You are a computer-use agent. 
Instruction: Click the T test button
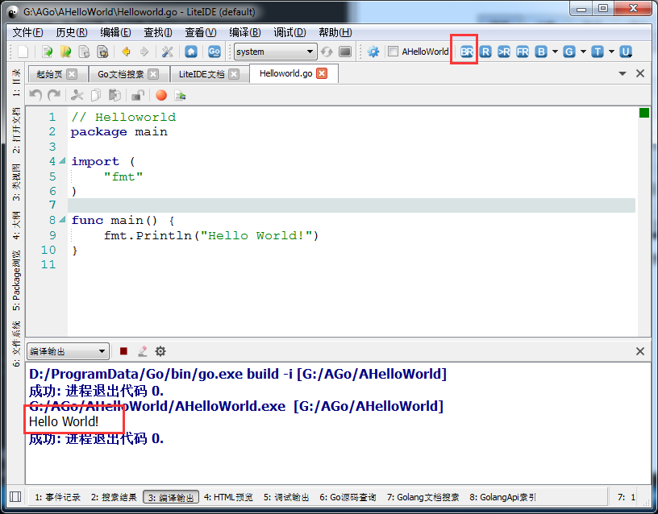click(x=598, y=52)
